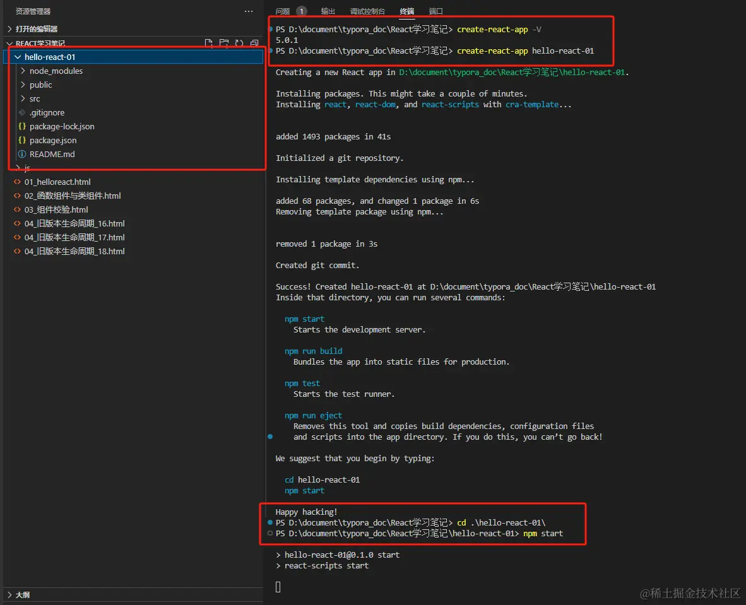The width and height of the screenshot is (746, 605).
Task: Open package-lock.json file
Action: [x=62, y=127]
